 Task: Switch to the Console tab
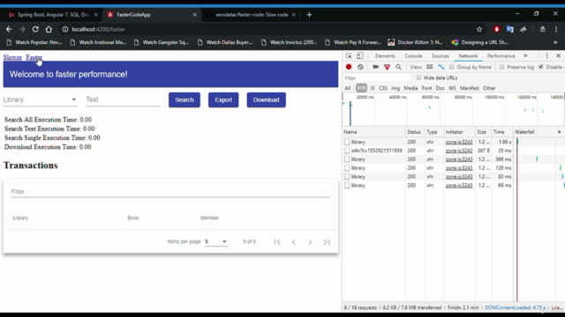pyautogui.click(x=413, y=56)
